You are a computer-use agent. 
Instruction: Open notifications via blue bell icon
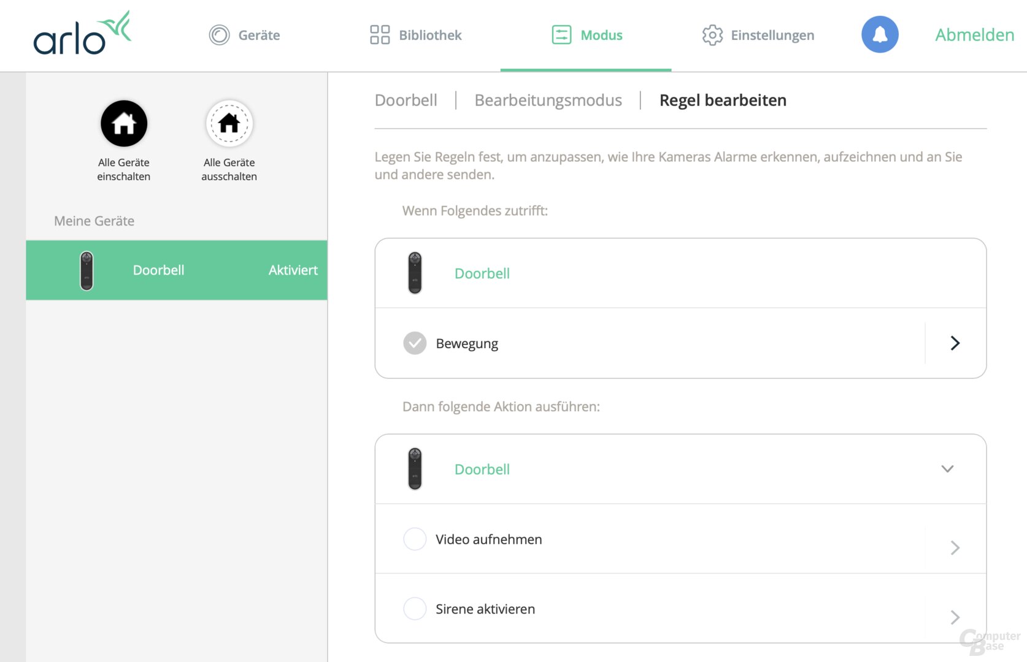pyautogui.click(x=880, y=34)
